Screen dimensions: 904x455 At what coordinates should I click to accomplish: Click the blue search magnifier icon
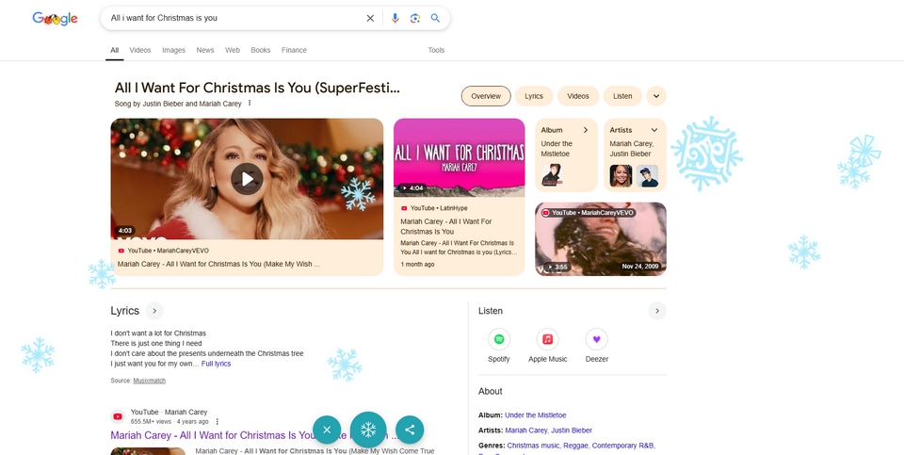pyautogui.click(x=435, y=18)
